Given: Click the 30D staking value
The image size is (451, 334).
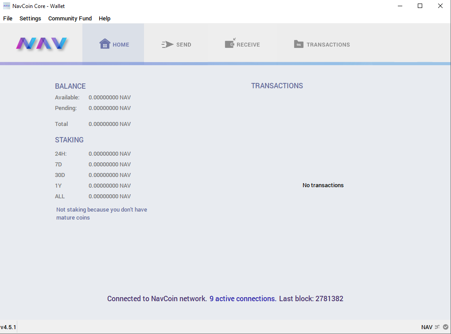Looking at the screenshot, I should pos(109,175).
